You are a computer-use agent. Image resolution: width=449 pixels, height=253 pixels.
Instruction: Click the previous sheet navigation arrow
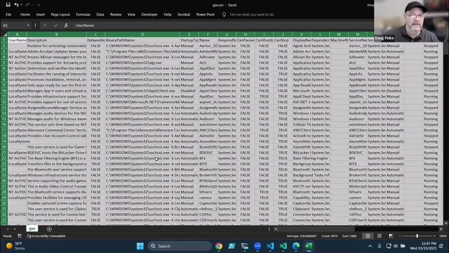click(x=8, y=229)
